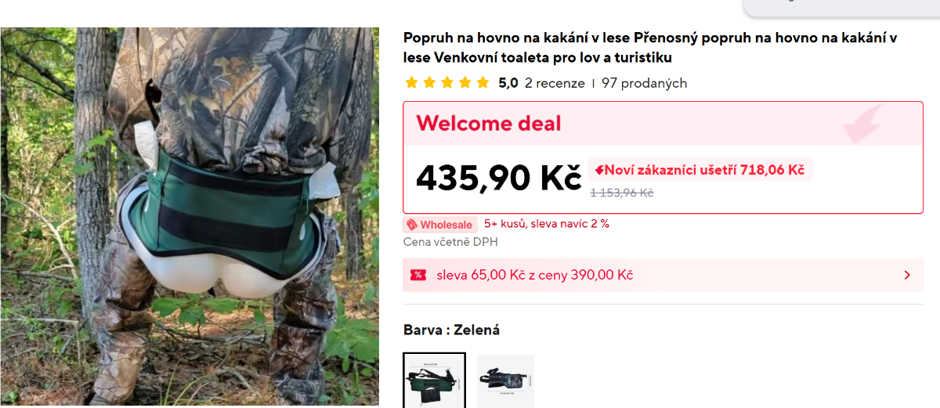Click the Wholesale tag icon badge
The height and width of the screenshot is (408, 940).
(x=411, y=225)
